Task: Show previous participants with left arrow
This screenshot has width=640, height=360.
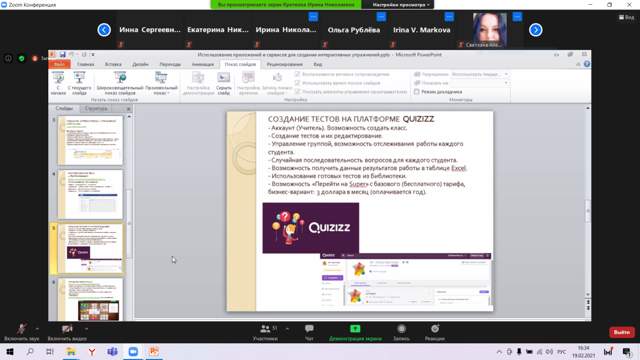Action: pos(104,30)
